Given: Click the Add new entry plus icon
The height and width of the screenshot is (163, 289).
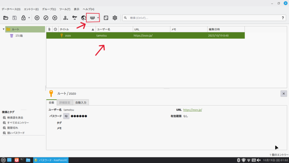Looking at the screenshot, I should (x=37, y=18).
